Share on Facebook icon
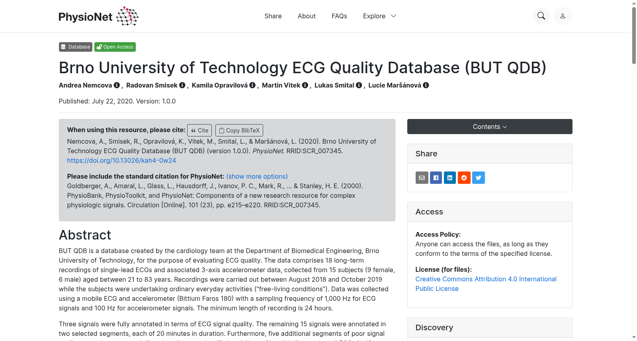This screenshot has height=341, width=637. (x=436, y=178)
